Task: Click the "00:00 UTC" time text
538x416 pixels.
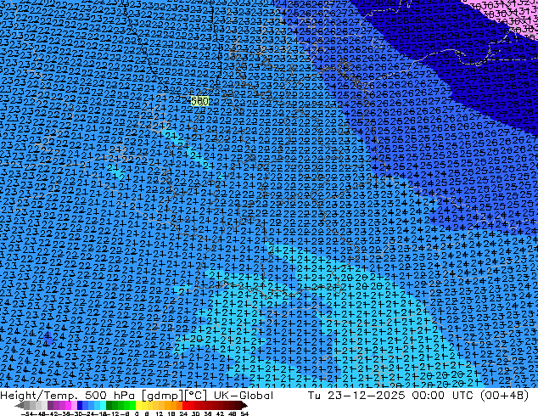Action: point(443,396)
